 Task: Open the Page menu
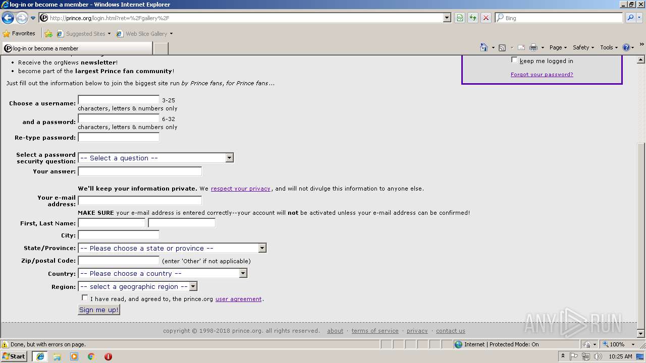coord(558,47)
